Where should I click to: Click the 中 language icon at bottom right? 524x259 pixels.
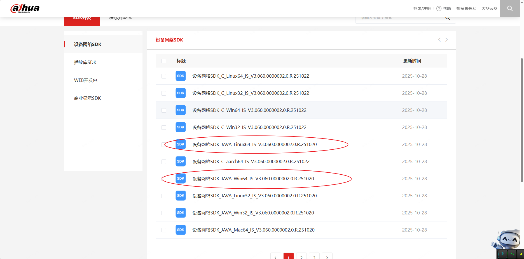coord(502,254)
